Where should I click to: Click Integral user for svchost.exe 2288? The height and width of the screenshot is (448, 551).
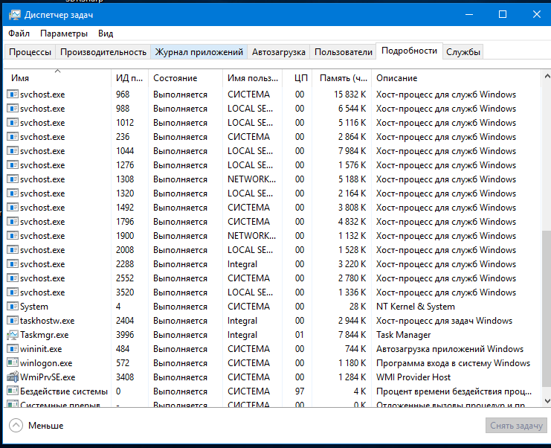pyautogui.click(x=242, y=264)
